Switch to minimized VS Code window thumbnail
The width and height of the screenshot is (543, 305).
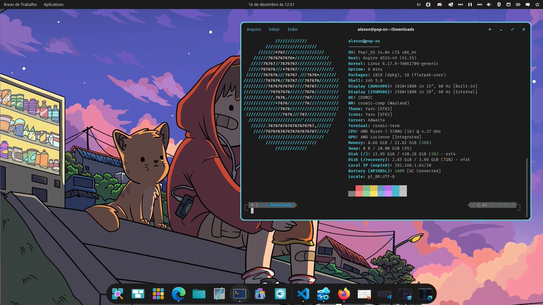tap(385, 295)
